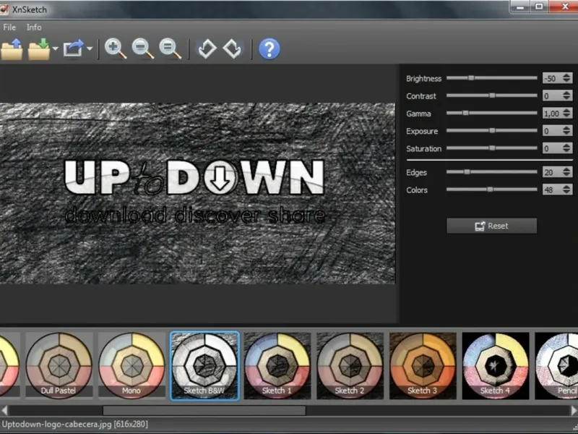Close the XnSketch window
Screen dimensions: 578x434
(564, 7)
